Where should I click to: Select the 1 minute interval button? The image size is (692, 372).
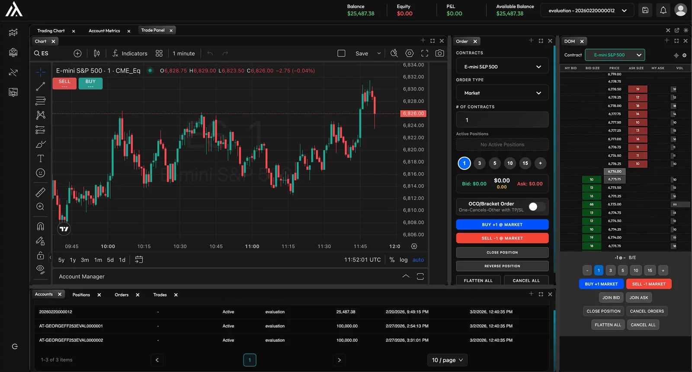click(x=184, y=53)
